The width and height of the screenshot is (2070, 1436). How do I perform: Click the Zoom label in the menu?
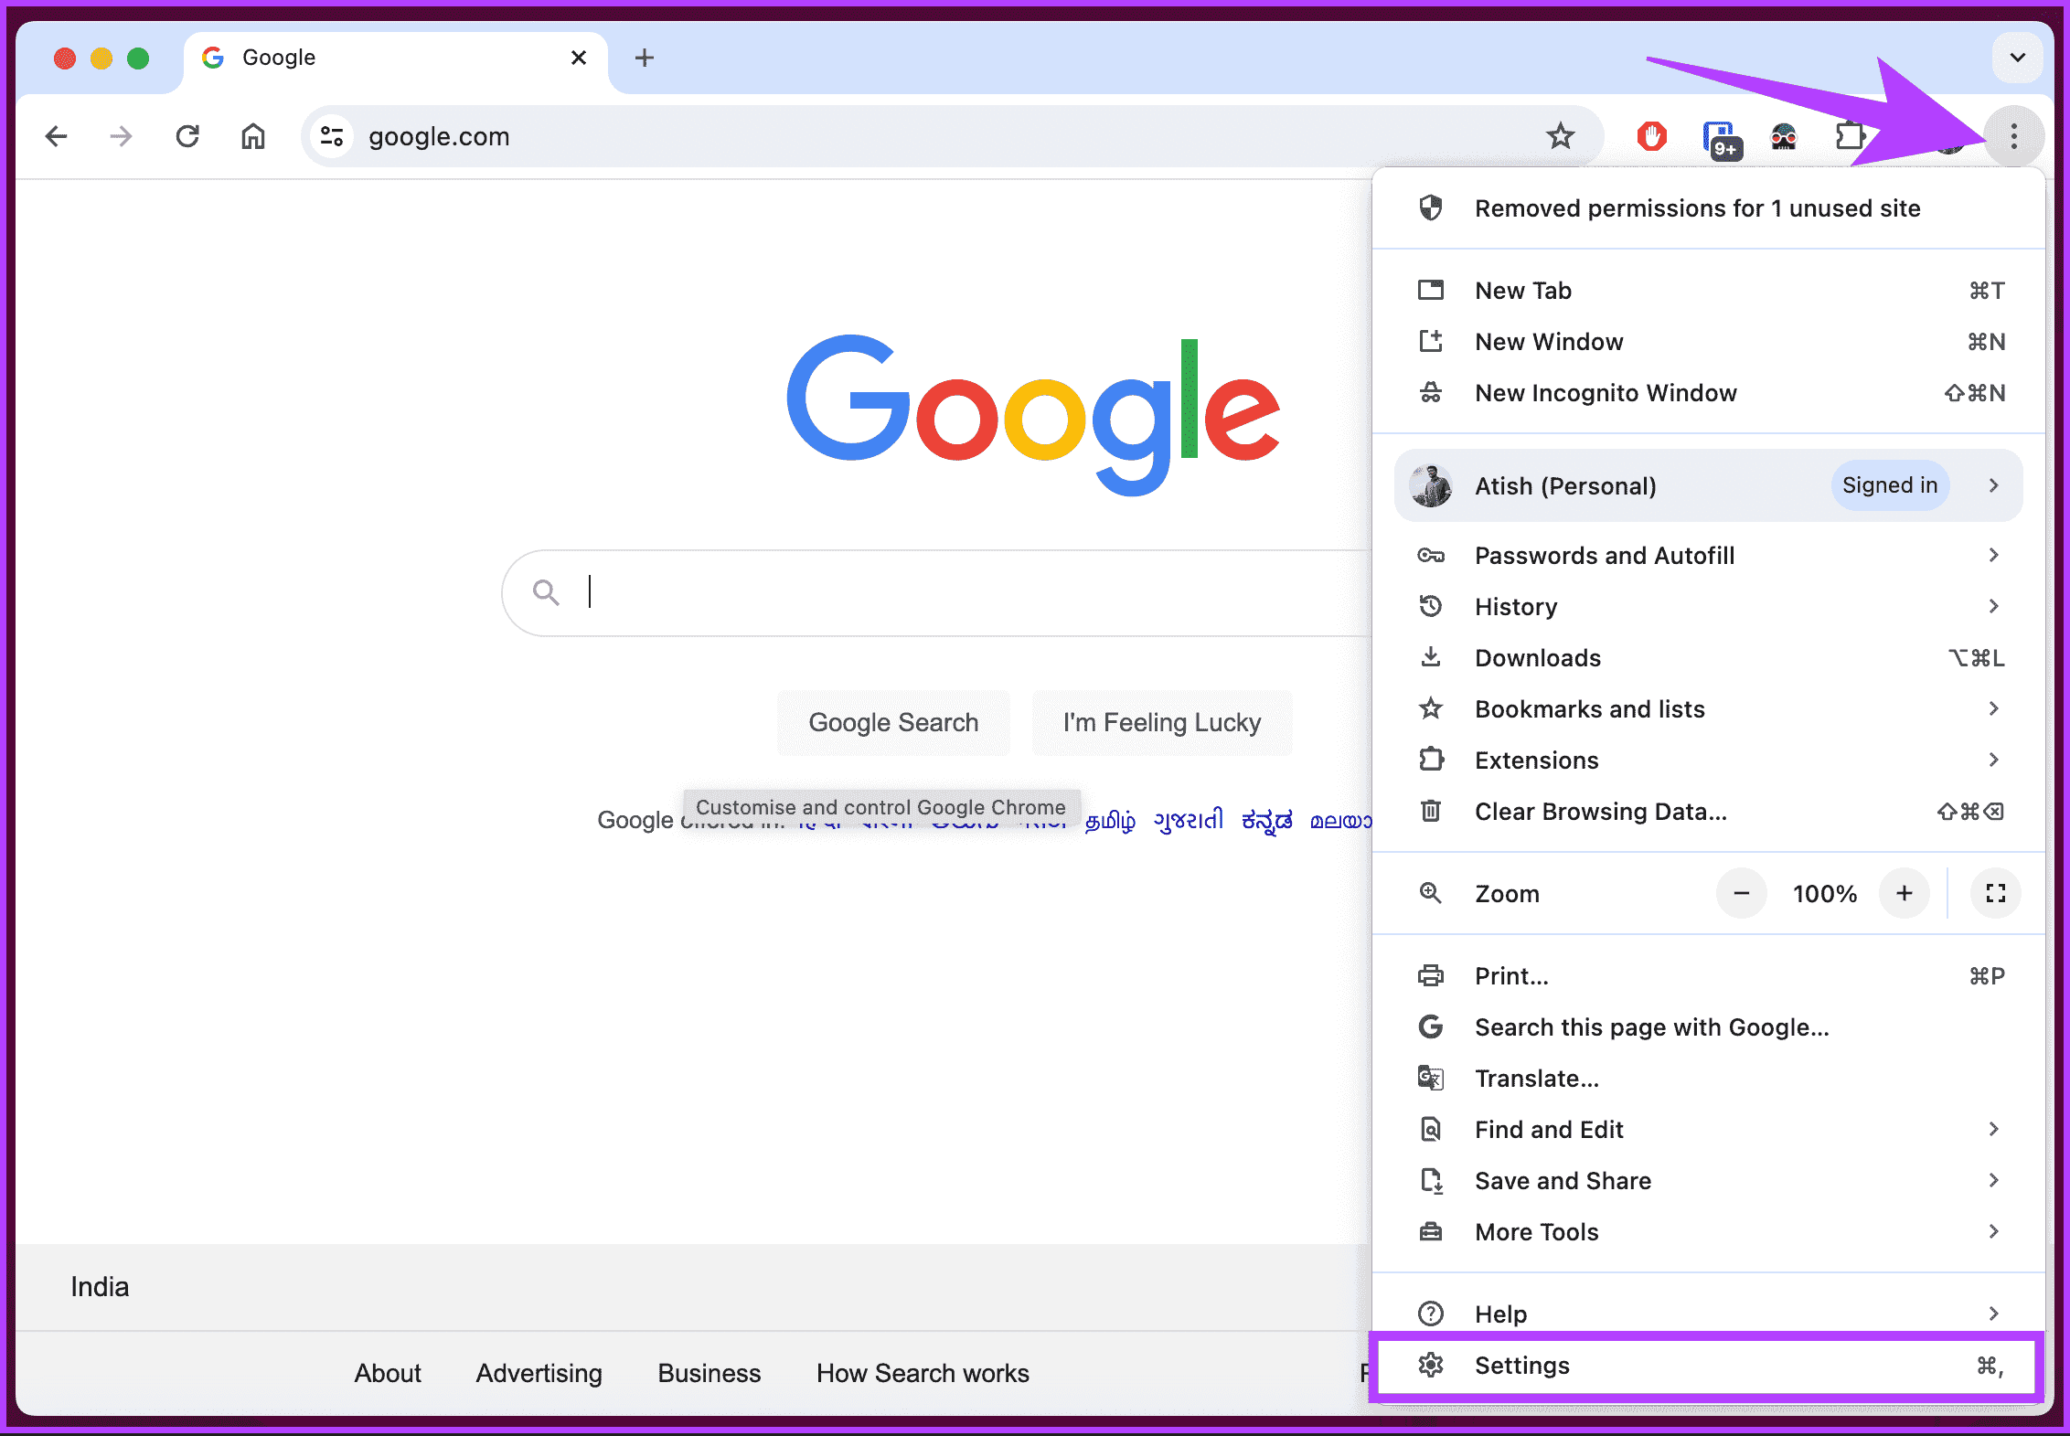1507,894
